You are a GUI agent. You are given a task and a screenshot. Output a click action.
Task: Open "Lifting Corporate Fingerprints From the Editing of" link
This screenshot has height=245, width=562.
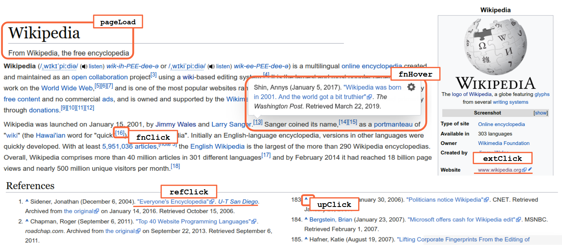pos(463,239)
